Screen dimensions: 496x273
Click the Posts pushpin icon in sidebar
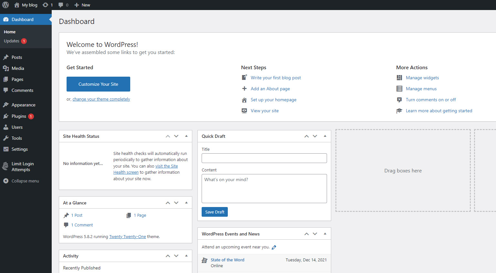(6, 57)
